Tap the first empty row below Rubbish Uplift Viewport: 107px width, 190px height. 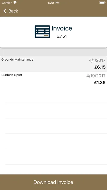(x=53, y=95)
